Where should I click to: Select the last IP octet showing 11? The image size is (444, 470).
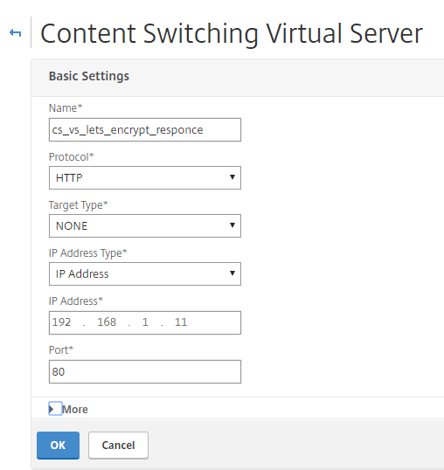(x=181, y=322)
